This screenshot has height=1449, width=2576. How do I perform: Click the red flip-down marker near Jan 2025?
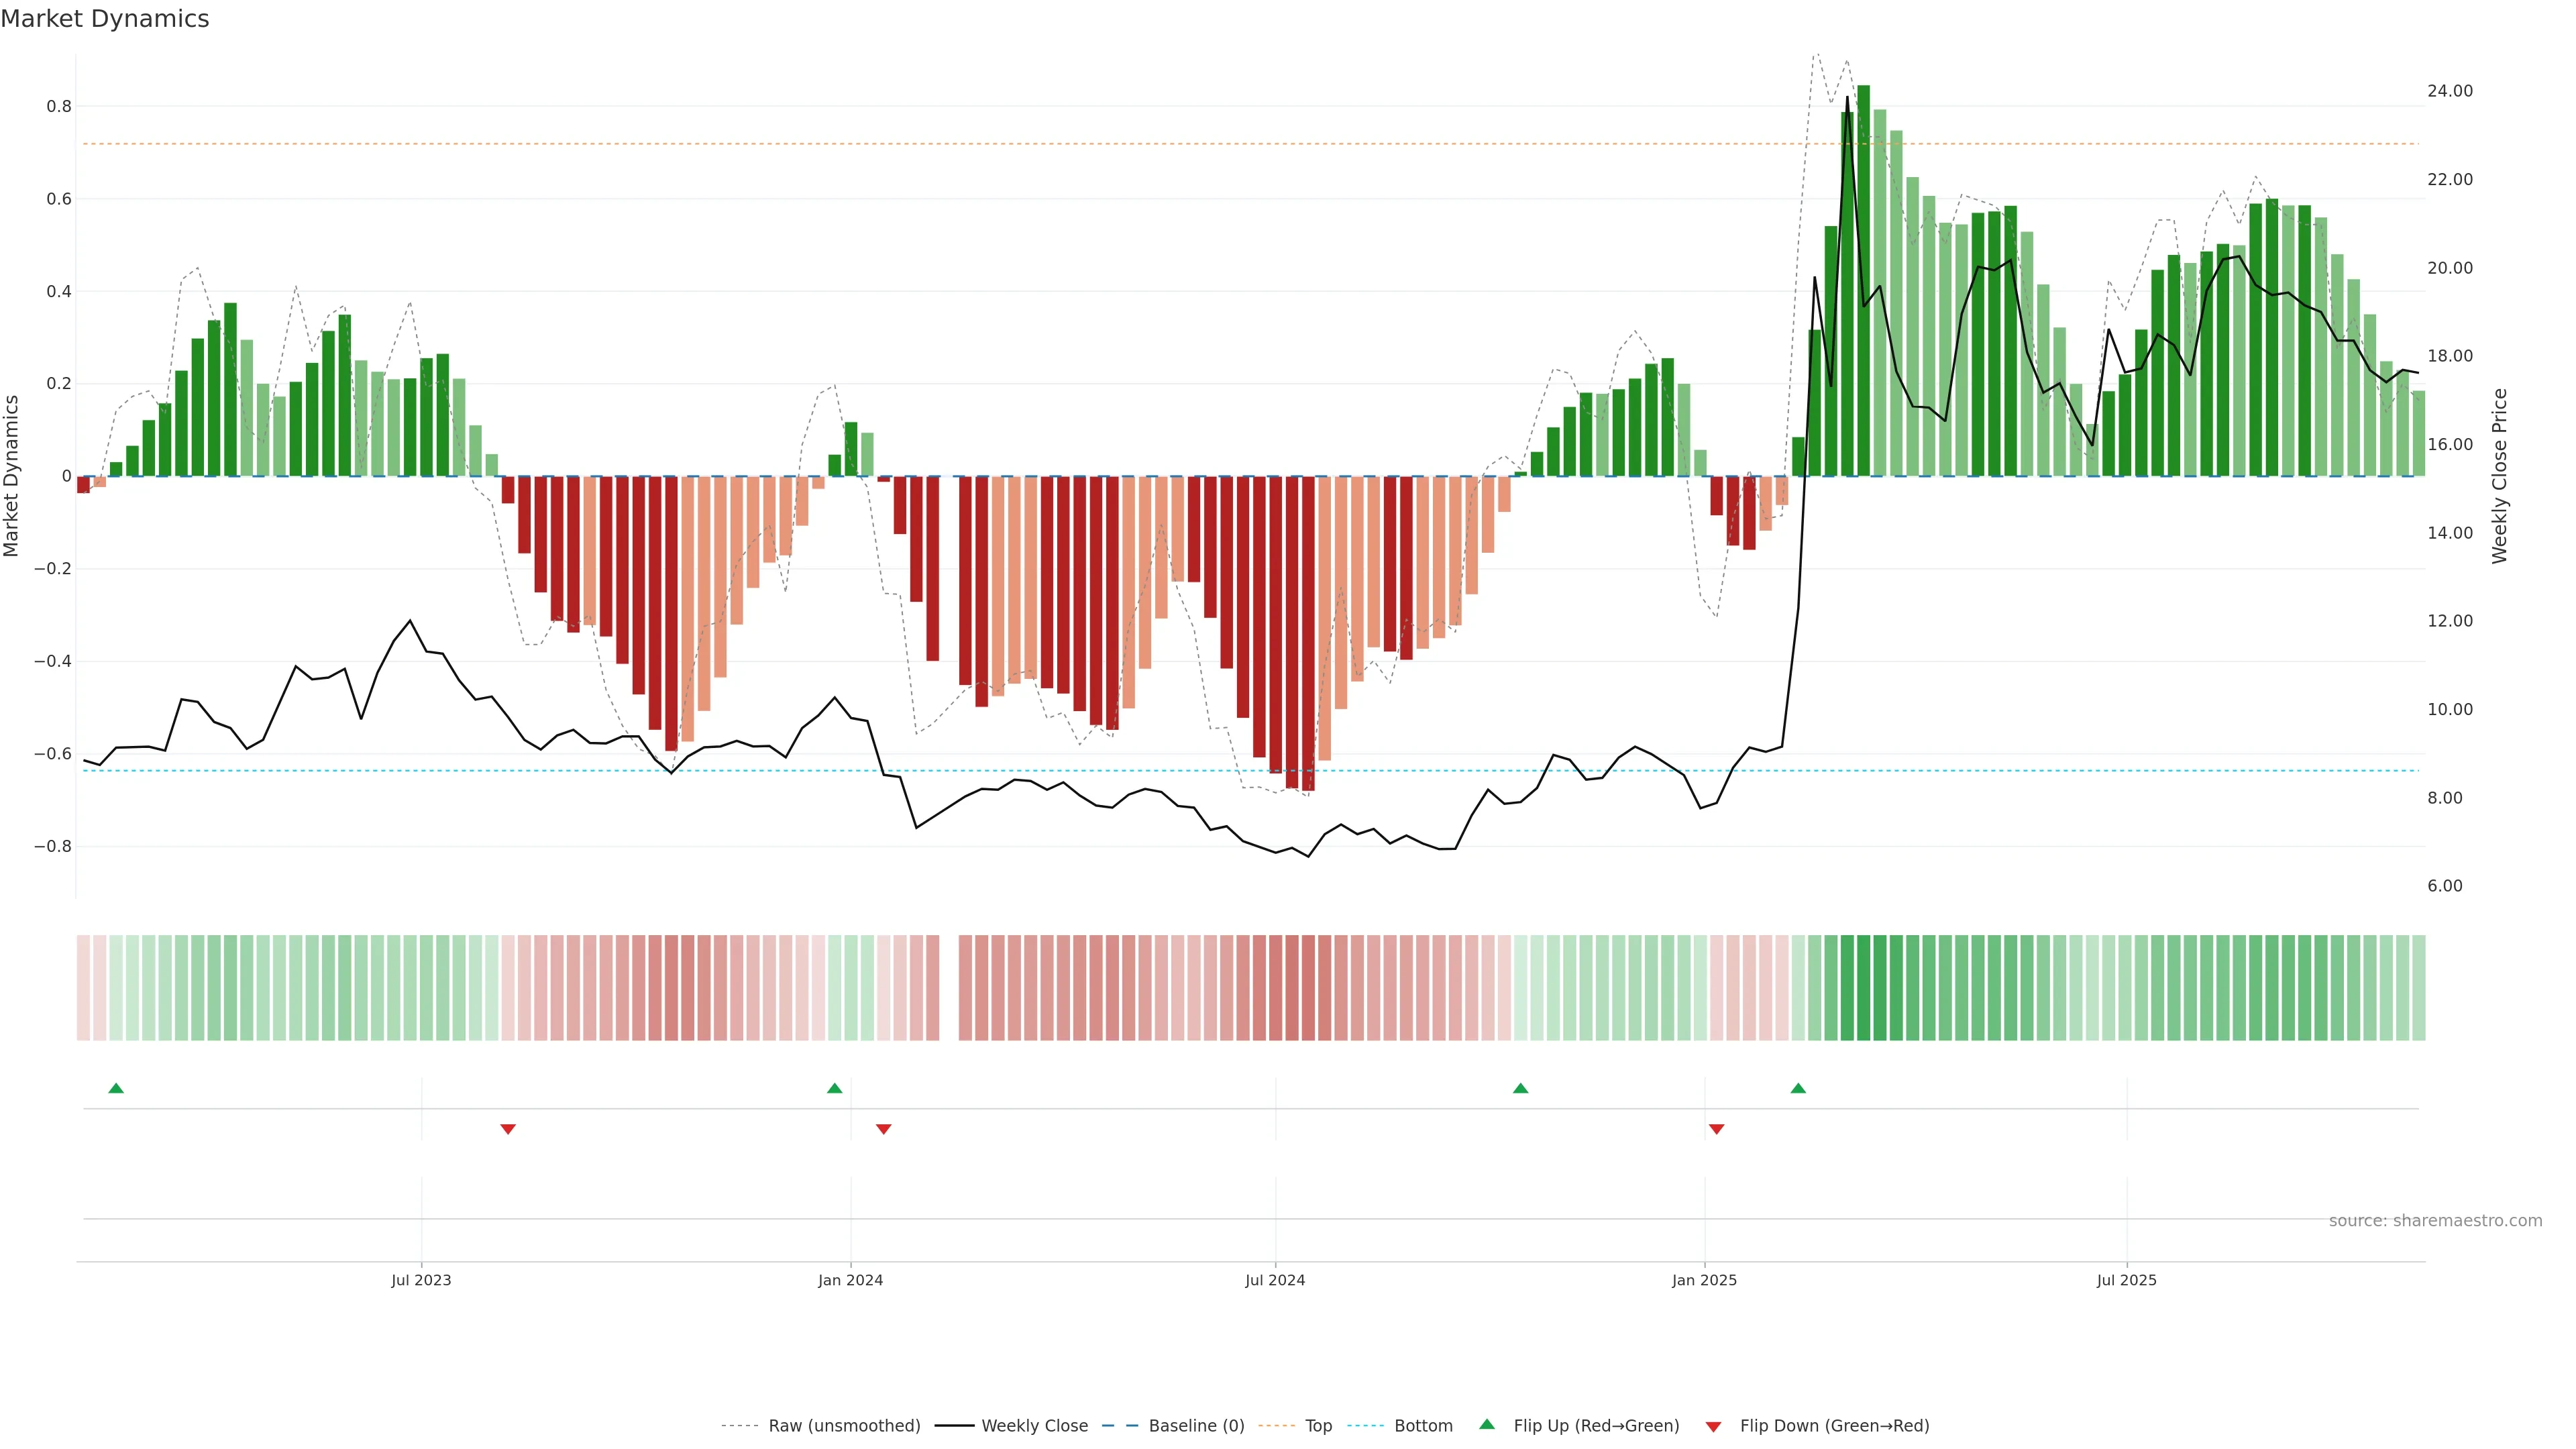pos(1717,1129)
